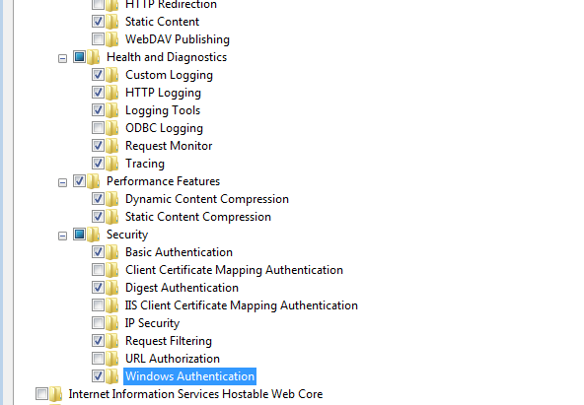Click the Internet Information Services Hostable Web Core folder icon
584x405 pixels.
click(55, 394)
